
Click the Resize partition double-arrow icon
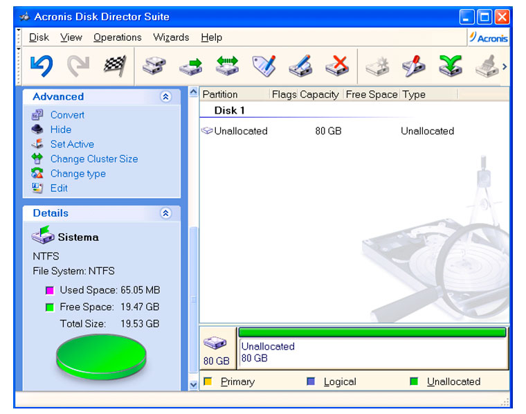click(227, 66)
